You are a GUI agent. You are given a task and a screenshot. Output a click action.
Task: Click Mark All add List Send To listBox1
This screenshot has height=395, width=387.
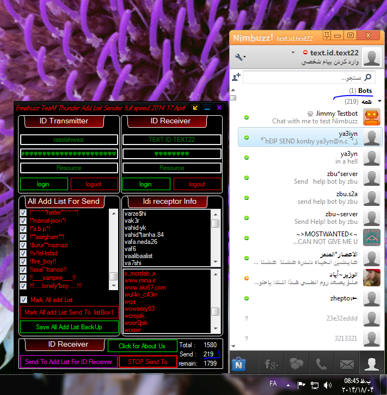click(x=69, y=312)
